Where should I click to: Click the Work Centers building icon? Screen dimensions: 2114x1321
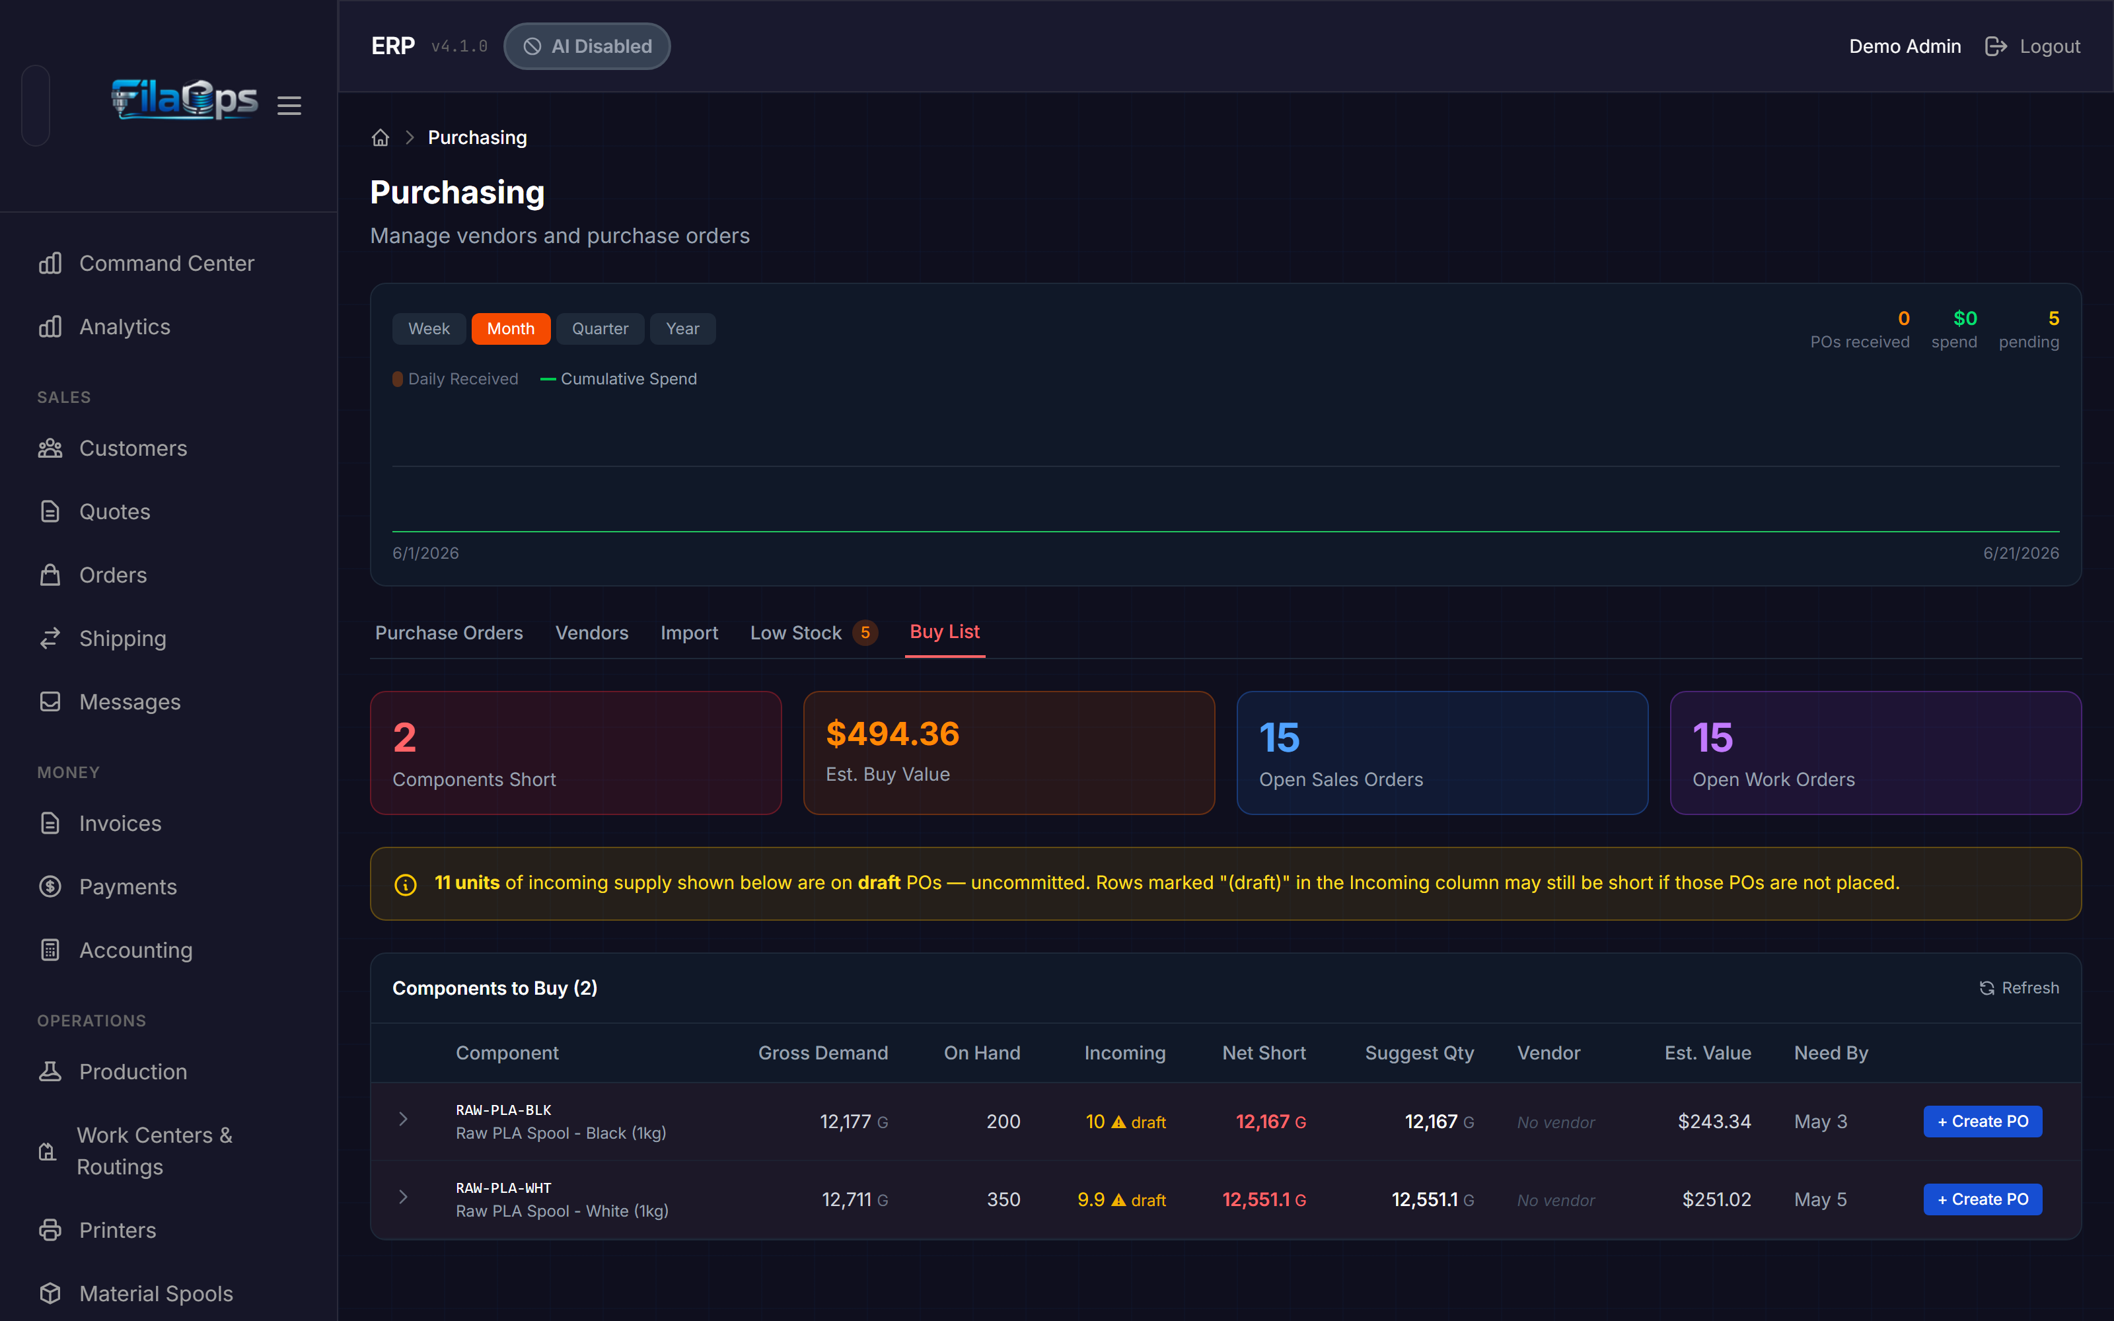(48, 1151)
